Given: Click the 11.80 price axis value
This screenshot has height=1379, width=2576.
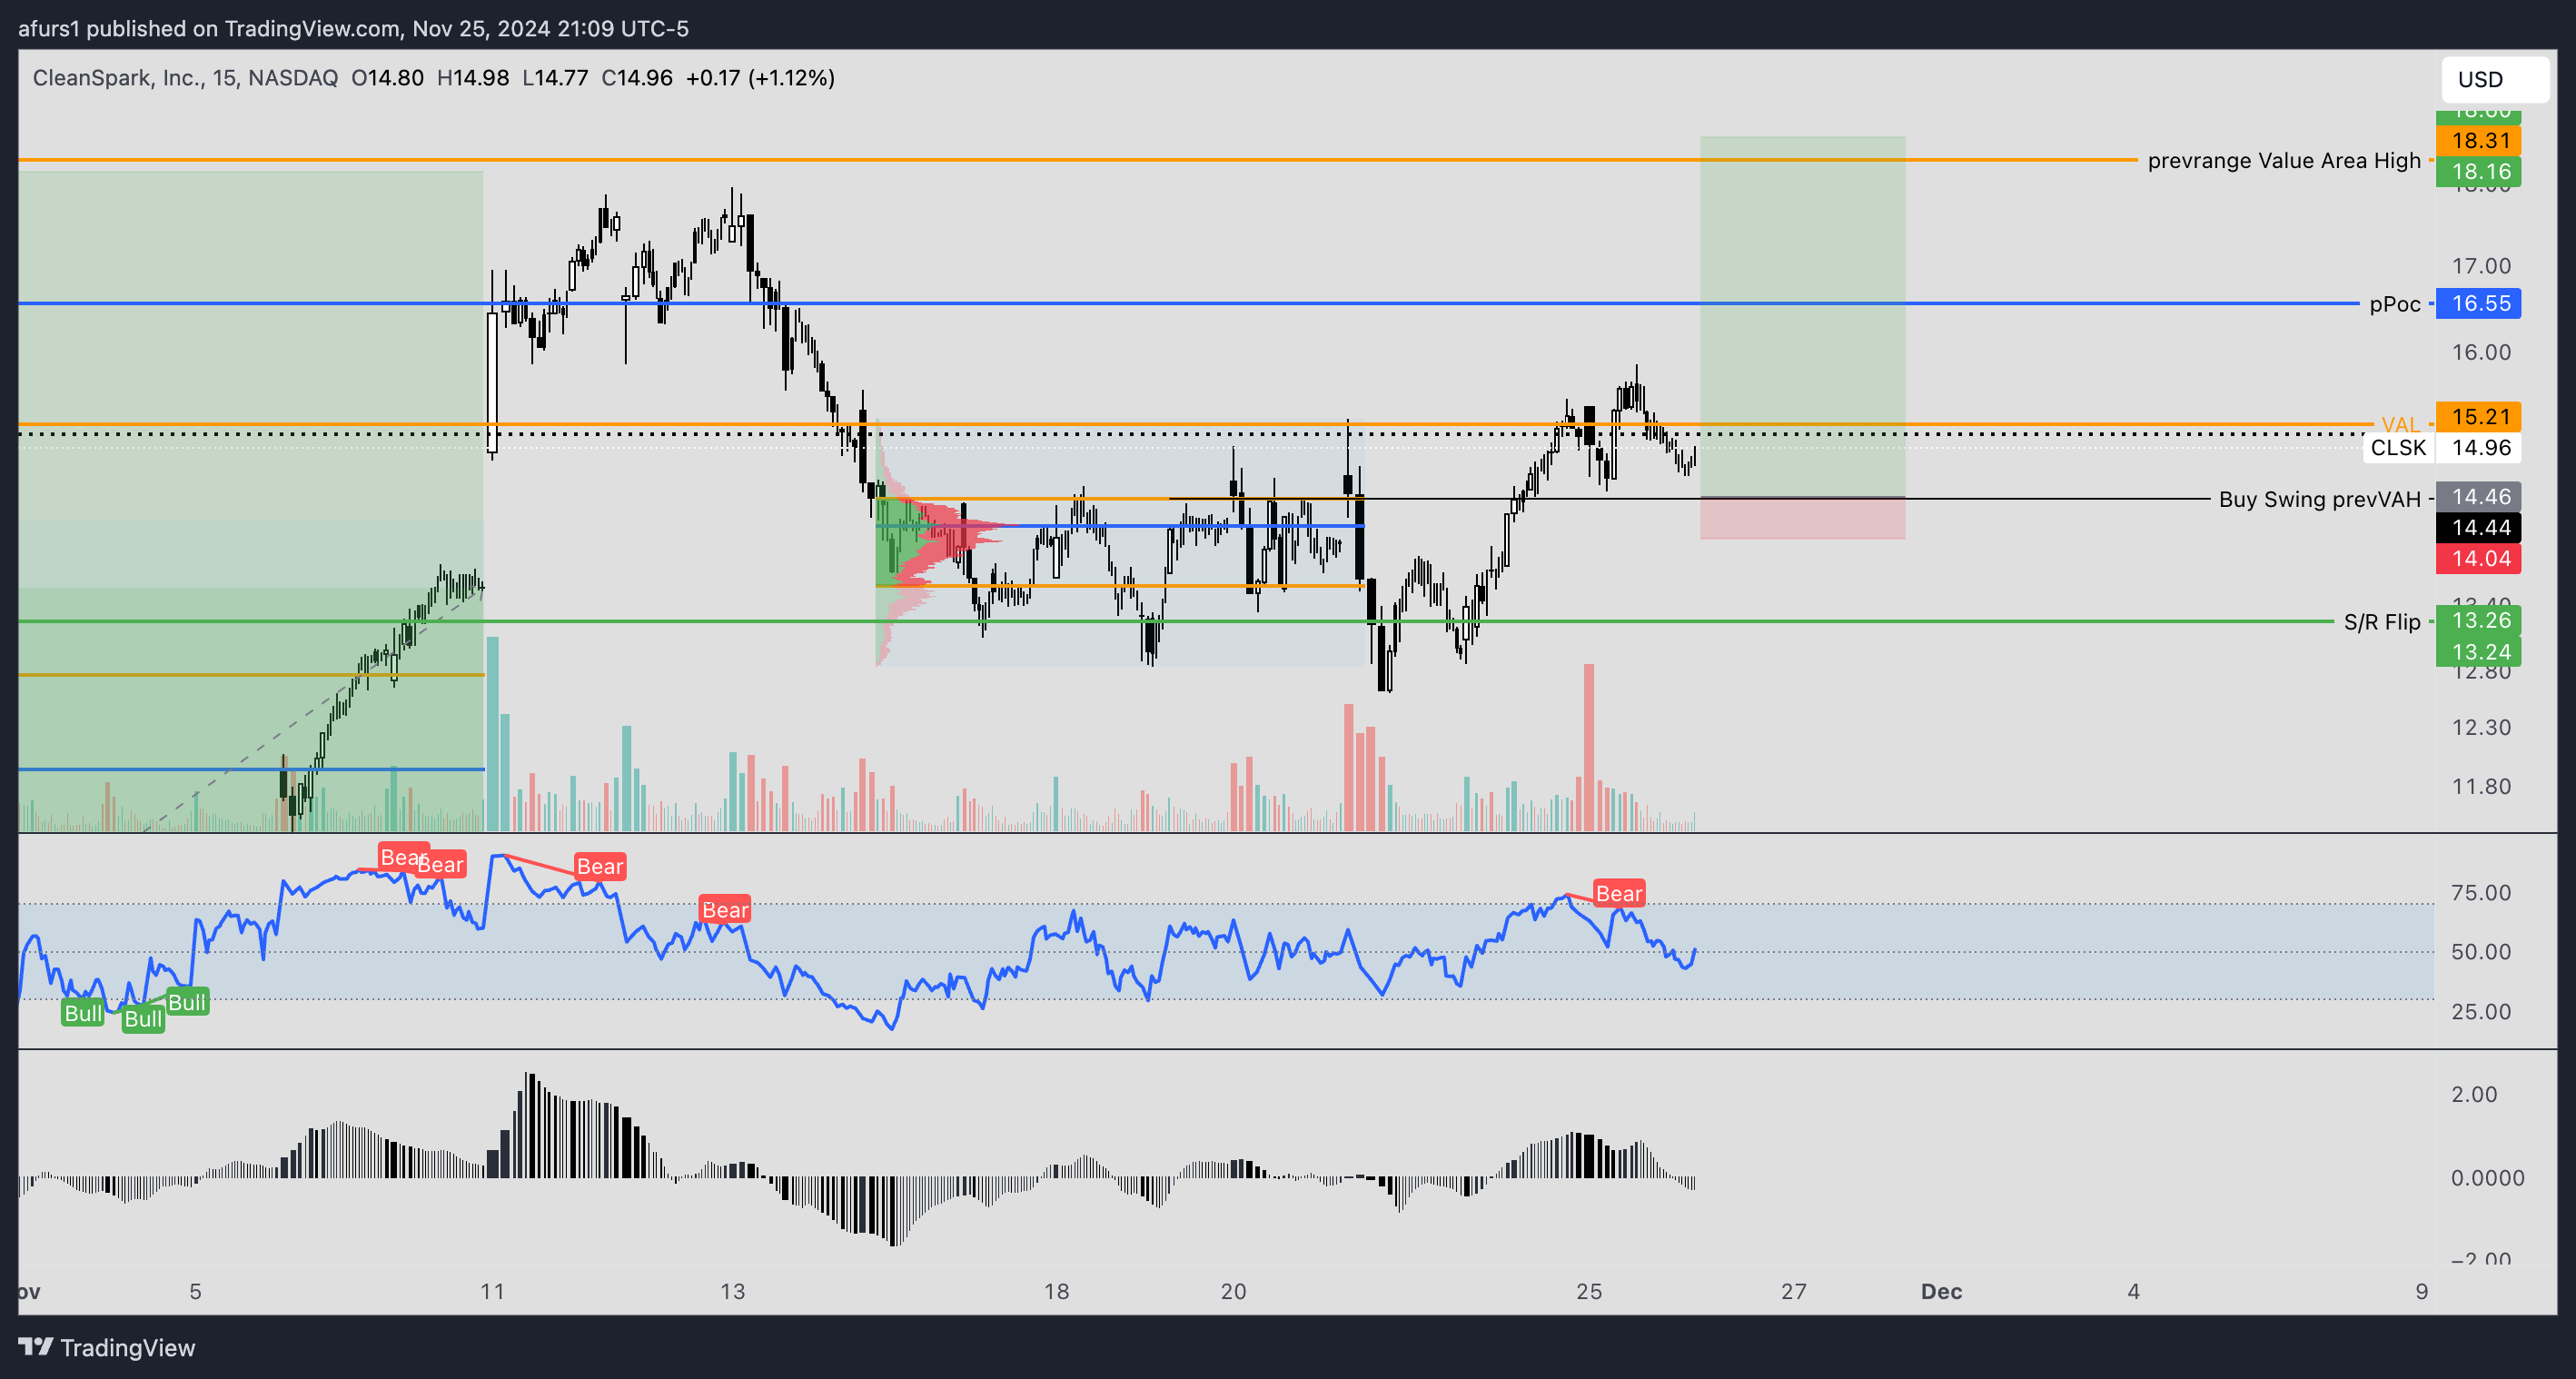Looking at the screenshot, I should click(2480, 786).
